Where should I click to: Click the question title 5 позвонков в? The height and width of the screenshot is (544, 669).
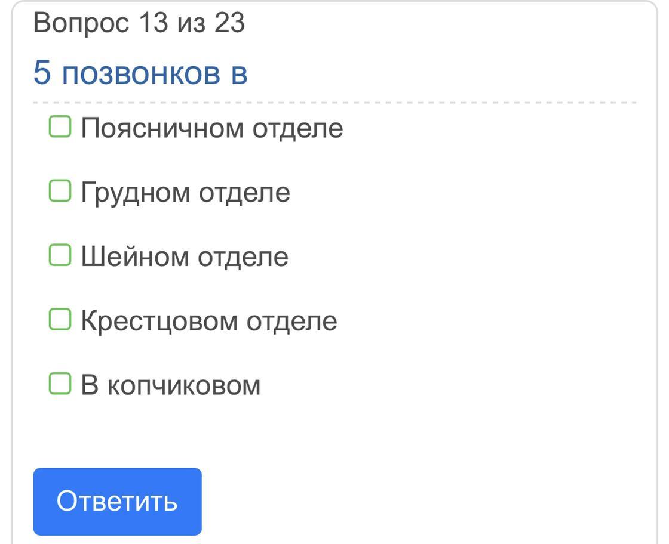point(140,73)
